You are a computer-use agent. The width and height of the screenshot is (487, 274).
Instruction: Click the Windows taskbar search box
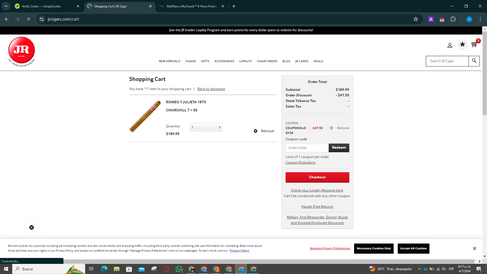coord(49,269)
